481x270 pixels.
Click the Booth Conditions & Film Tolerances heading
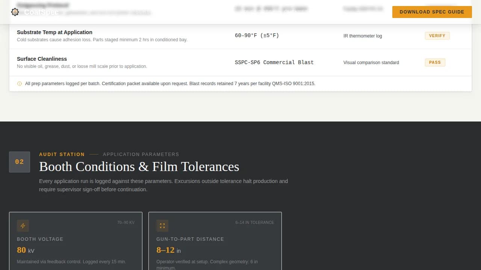coord(139,166)
